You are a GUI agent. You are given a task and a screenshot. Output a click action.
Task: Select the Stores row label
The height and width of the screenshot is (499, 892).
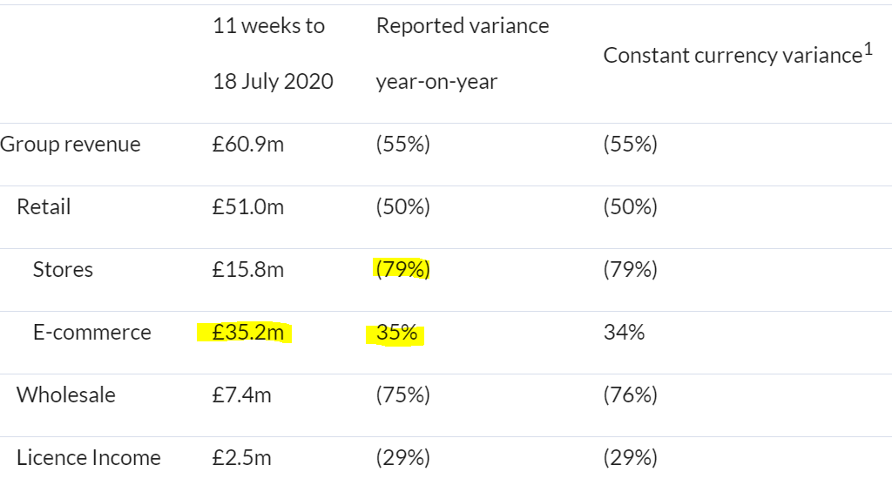pos(63,270)
